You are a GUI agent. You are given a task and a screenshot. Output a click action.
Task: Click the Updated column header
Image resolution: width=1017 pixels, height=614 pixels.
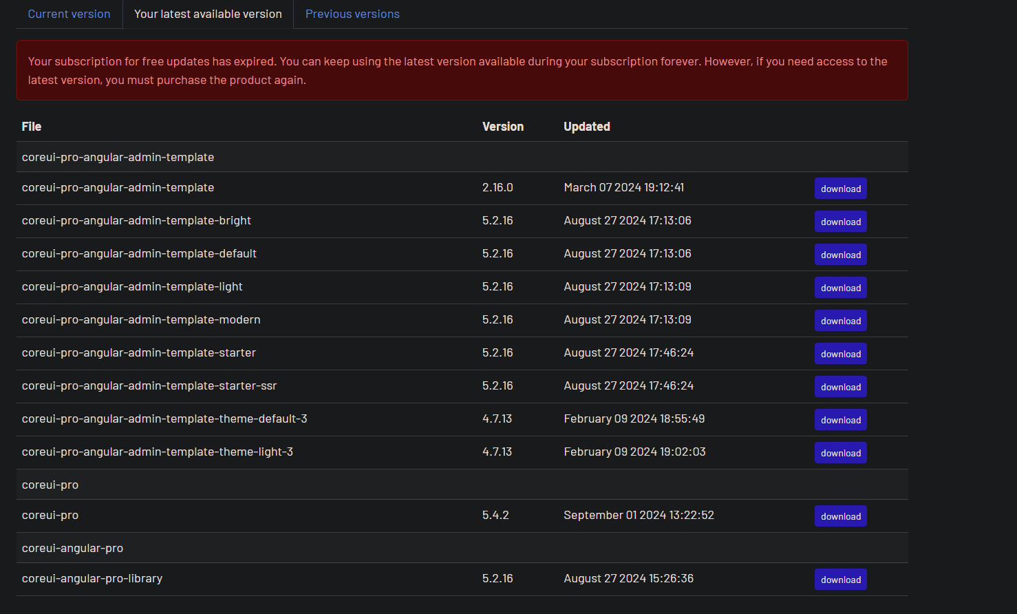586,127
